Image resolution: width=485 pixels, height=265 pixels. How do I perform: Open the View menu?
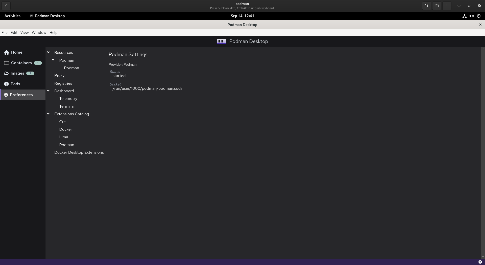[x=24, y=32]
